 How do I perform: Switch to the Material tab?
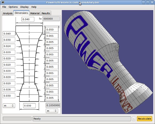(35, 13)
